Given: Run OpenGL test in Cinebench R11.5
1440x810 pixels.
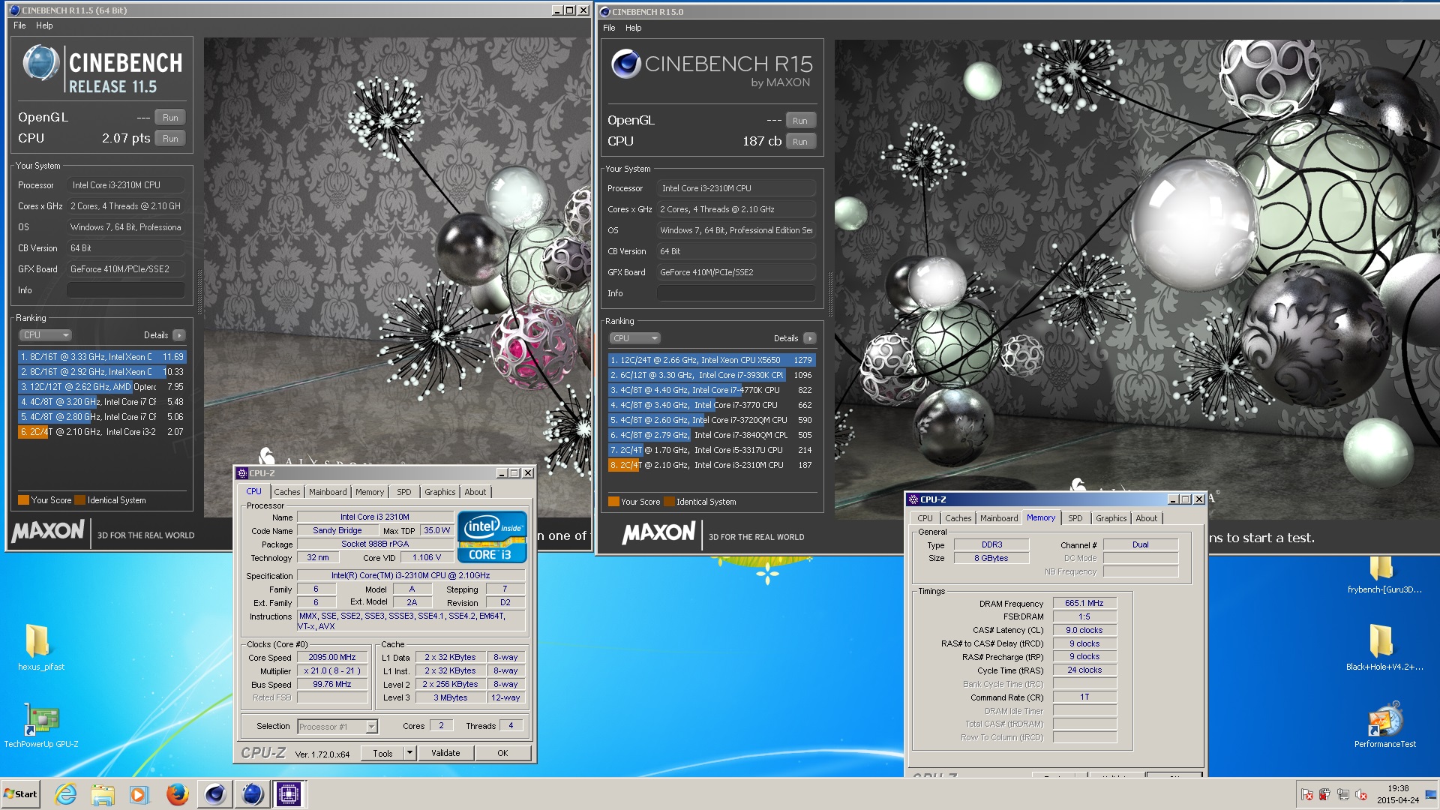Looking at the screenshot, I should coord(170,118).
